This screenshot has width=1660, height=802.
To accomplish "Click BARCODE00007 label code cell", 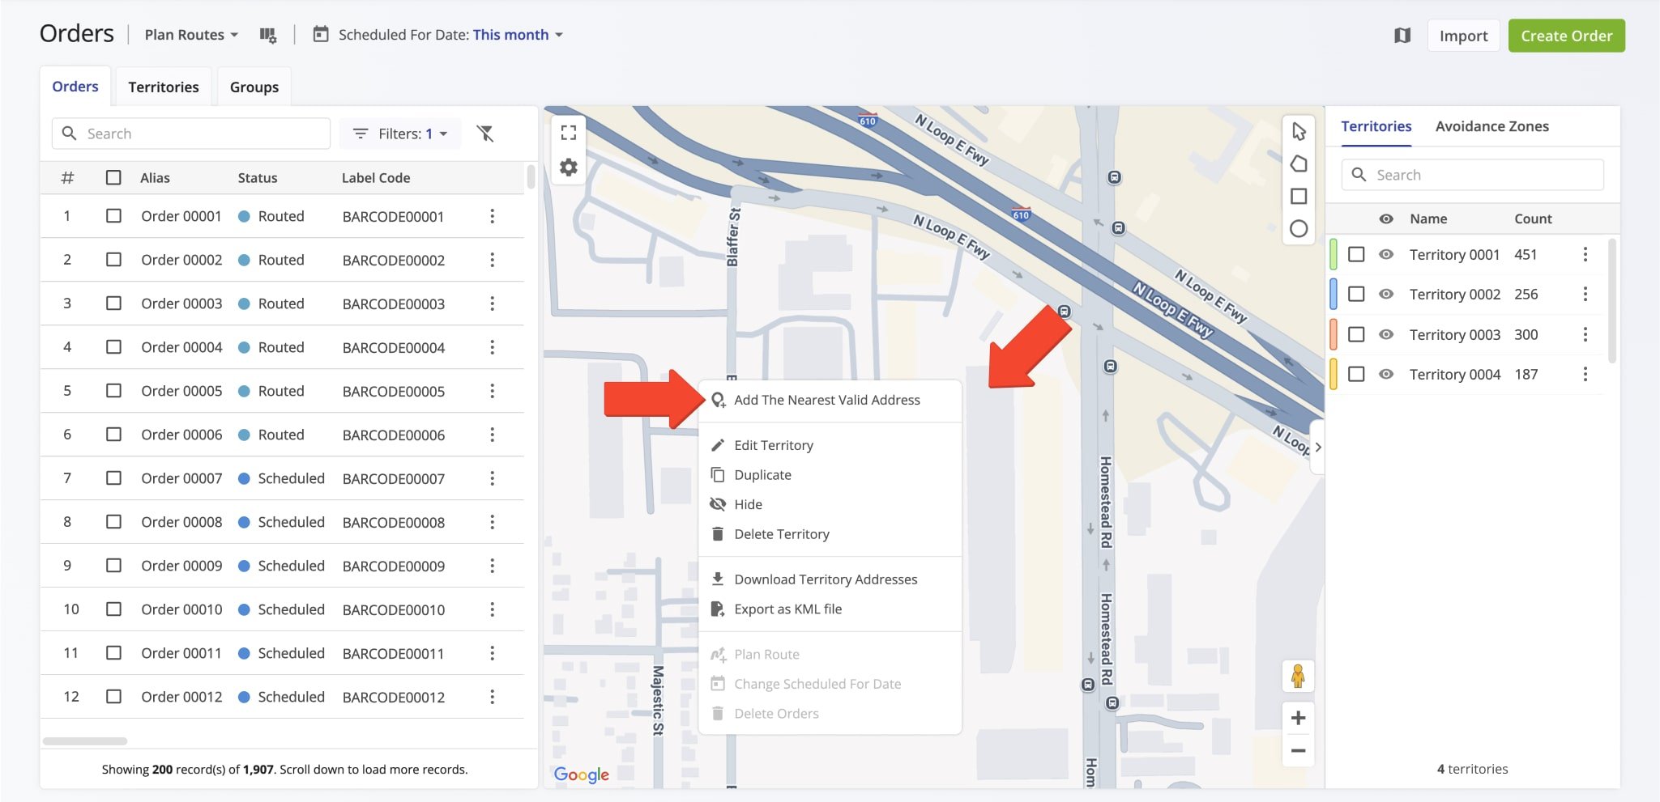I will [x=394, y=478].
